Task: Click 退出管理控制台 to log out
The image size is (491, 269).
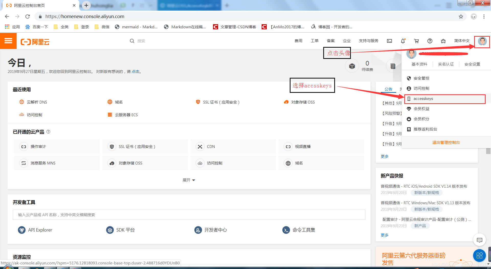Action: coord(446,143)
